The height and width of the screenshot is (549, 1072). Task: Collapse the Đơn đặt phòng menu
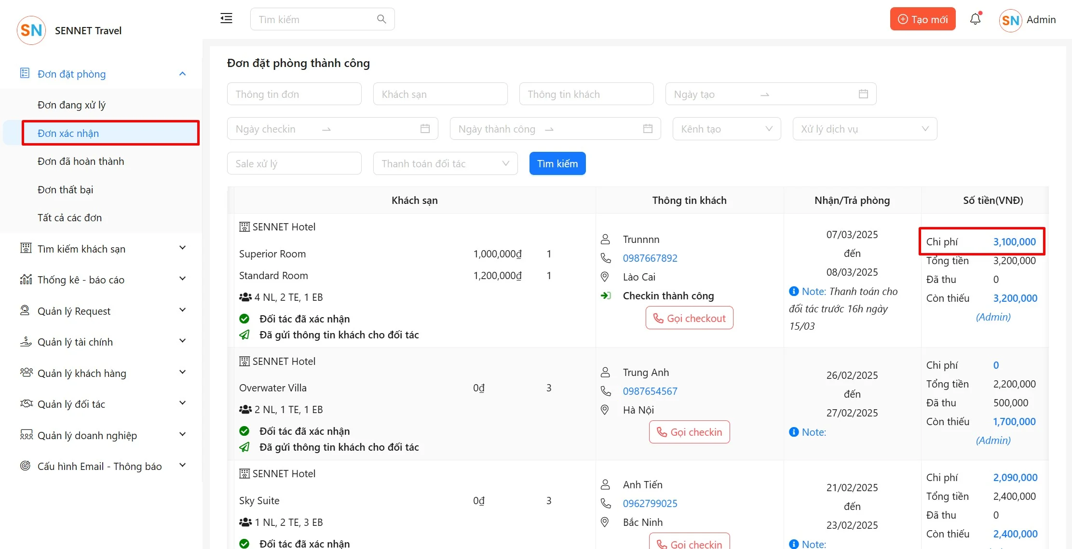pyautogui.click(x=182, y=74)
